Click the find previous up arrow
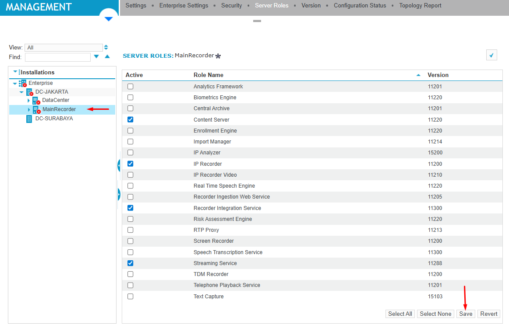 [107, 57]
